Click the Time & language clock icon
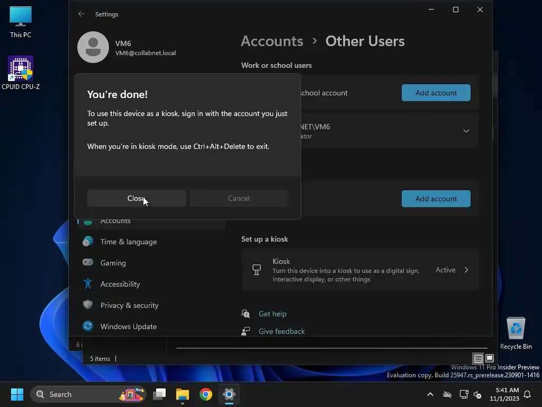 88,241
